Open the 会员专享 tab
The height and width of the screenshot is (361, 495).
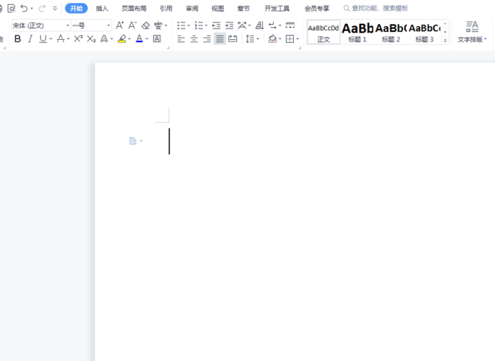(x=317, y=9)
